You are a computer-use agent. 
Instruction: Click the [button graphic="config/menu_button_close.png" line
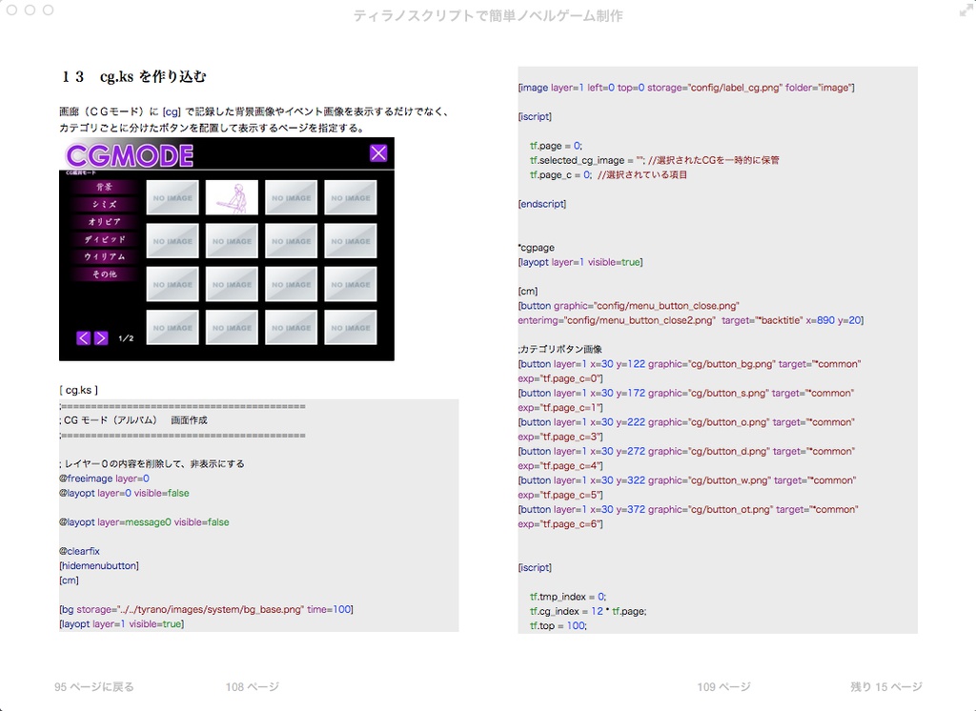tap(629, 306)
